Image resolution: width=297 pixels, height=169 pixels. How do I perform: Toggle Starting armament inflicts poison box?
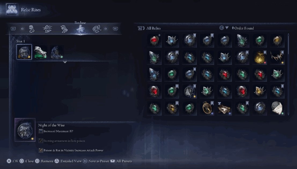tap(41, 141)
